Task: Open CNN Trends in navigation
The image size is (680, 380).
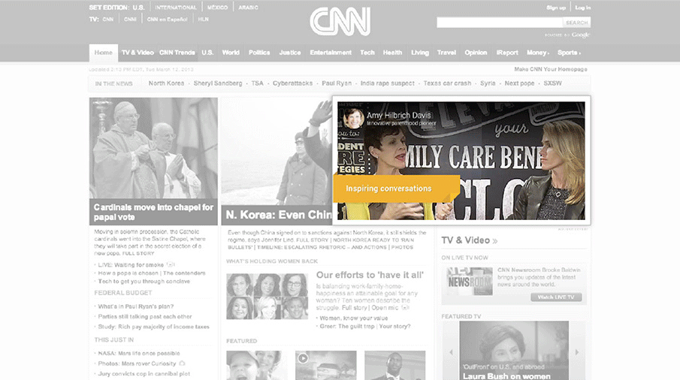Action: (x=177, y=53)
